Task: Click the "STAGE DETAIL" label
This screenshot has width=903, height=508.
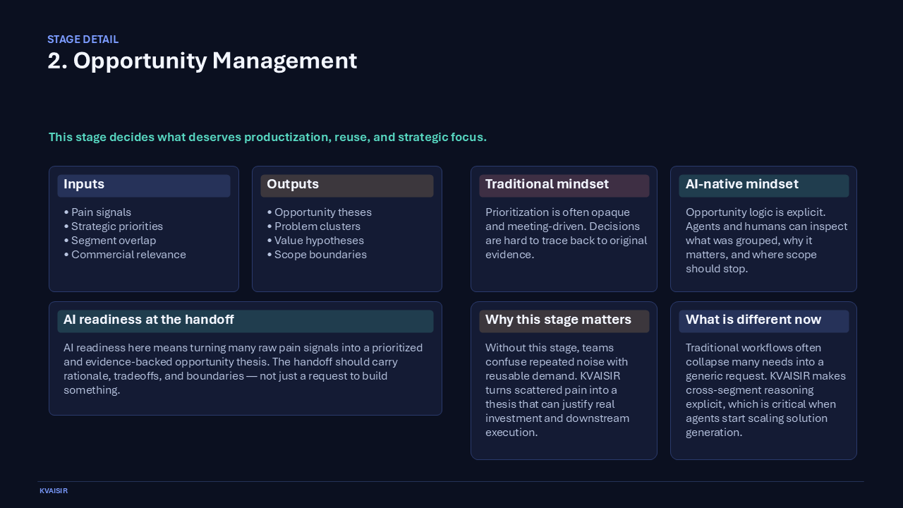Action: point(83,40)
